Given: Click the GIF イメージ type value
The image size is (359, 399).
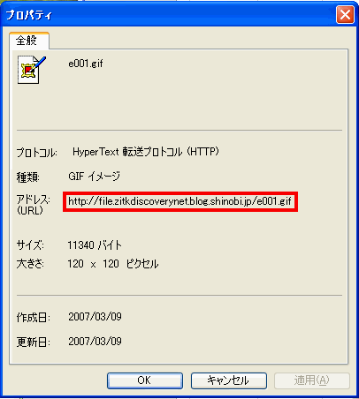Looking at the screenshot, I should pyautogui.click(x=94, y=177).
